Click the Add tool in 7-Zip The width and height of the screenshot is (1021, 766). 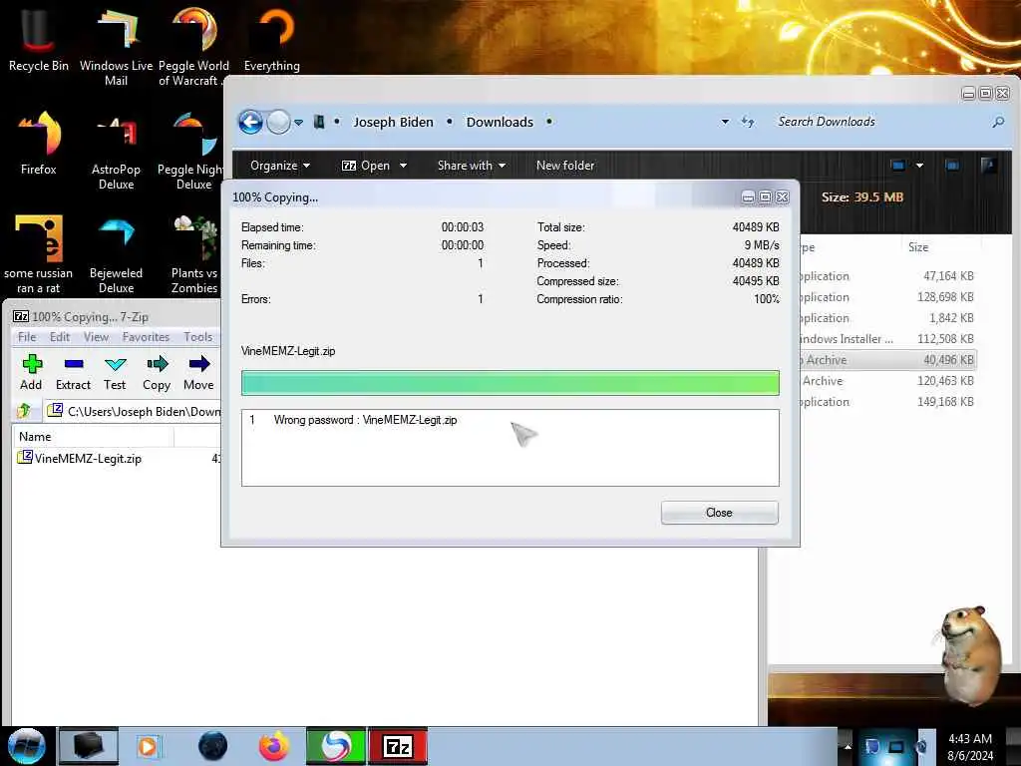point(31,373)
